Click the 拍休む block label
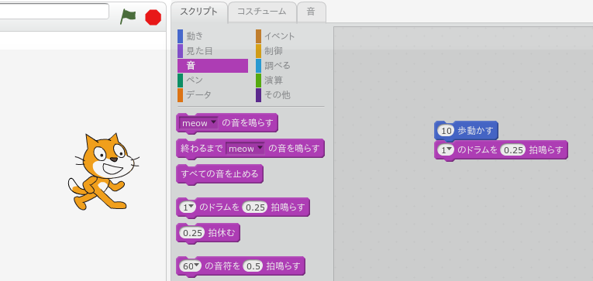Viewport: 593px width, 281px height. (222, 233)
